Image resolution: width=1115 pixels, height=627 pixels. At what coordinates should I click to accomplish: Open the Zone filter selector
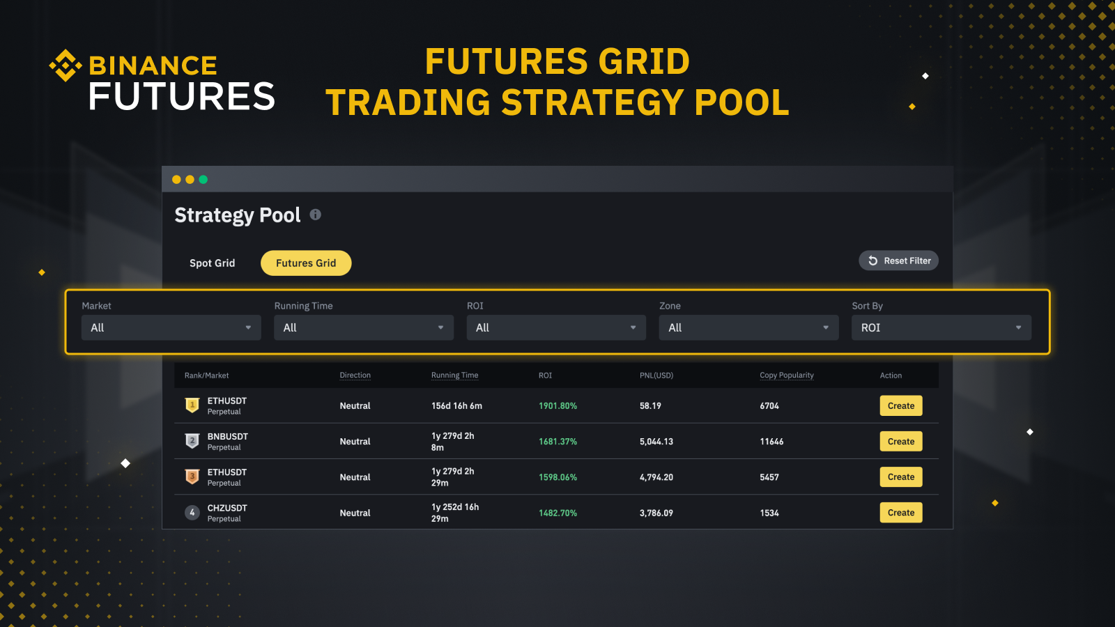[x=748, y=327]
